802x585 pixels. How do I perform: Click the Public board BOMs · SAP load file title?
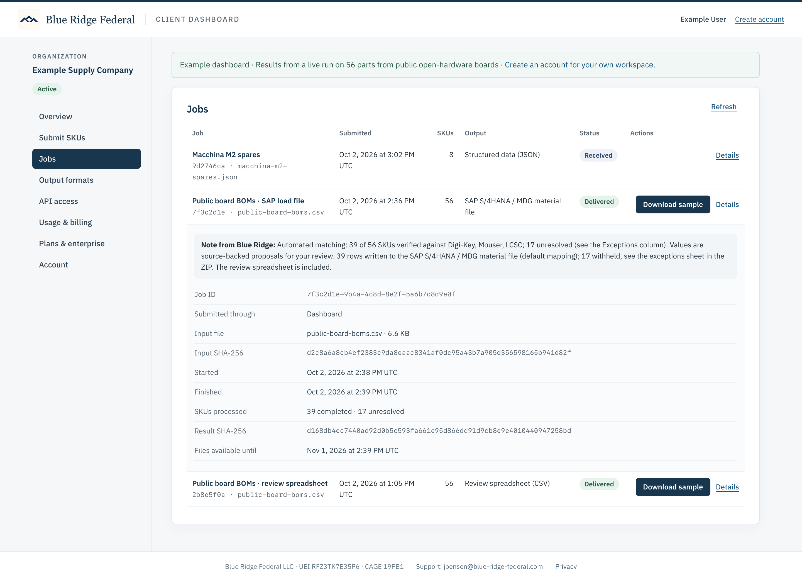pyautogui.click(x=248, y=201)
